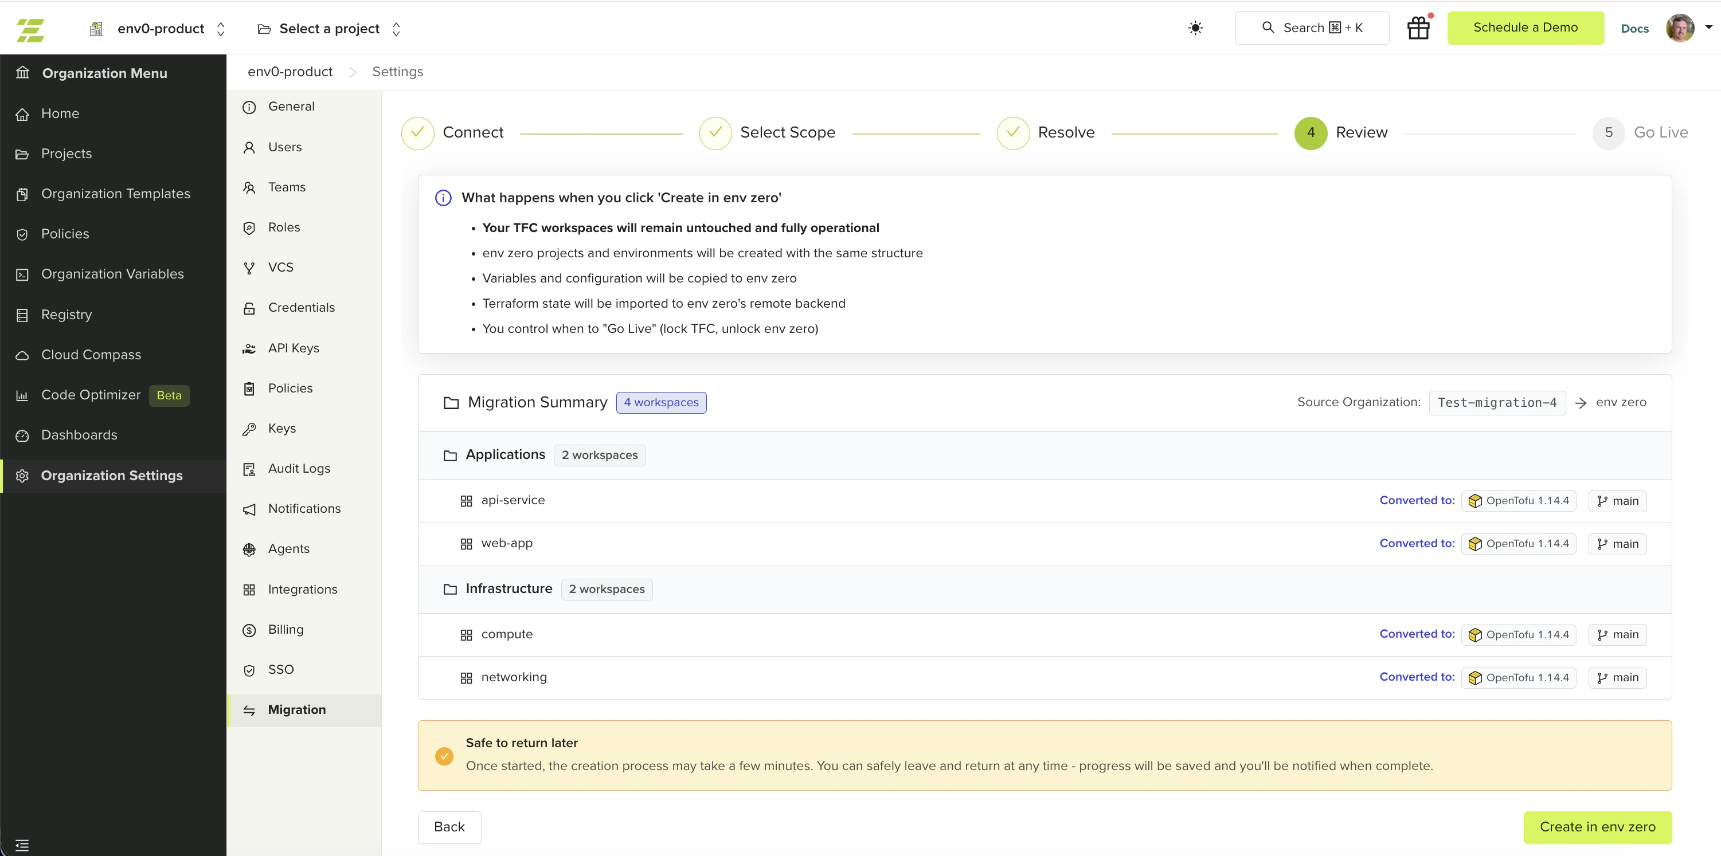This screenshot has height=856, width=1721.
Task: Open Cloud Compass from the sidebar
Action: [x=90, y=355]
